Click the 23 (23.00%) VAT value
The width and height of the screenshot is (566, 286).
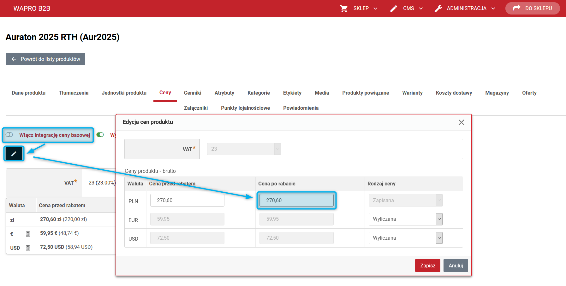[x=102, y=183]
